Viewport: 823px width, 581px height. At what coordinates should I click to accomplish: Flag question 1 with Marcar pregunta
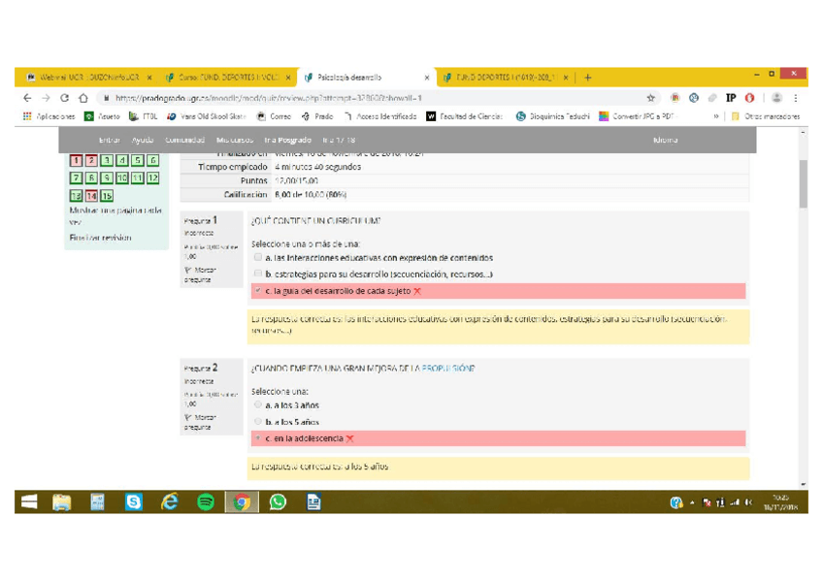199,274
